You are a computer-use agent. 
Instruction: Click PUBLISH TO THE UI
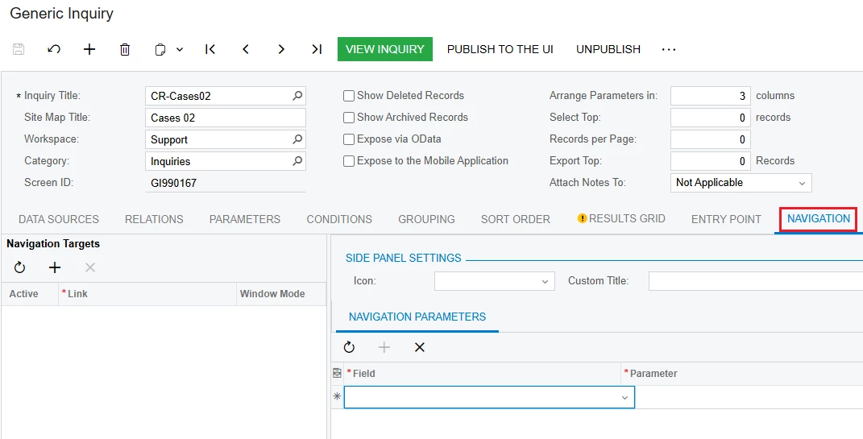point(500,49)
